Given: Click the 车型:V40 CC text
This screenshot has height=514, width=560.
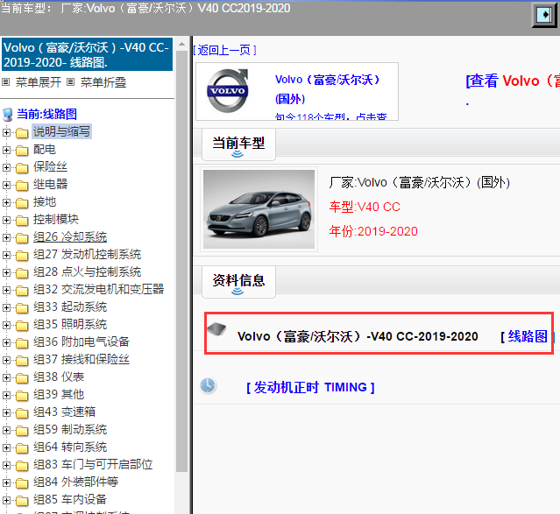Looking at the screenshot, I should pyautogui.click(x=365, y=207).
